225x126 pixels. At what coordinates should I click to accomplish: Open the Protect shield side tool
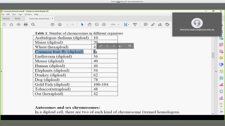coord(221,91)
